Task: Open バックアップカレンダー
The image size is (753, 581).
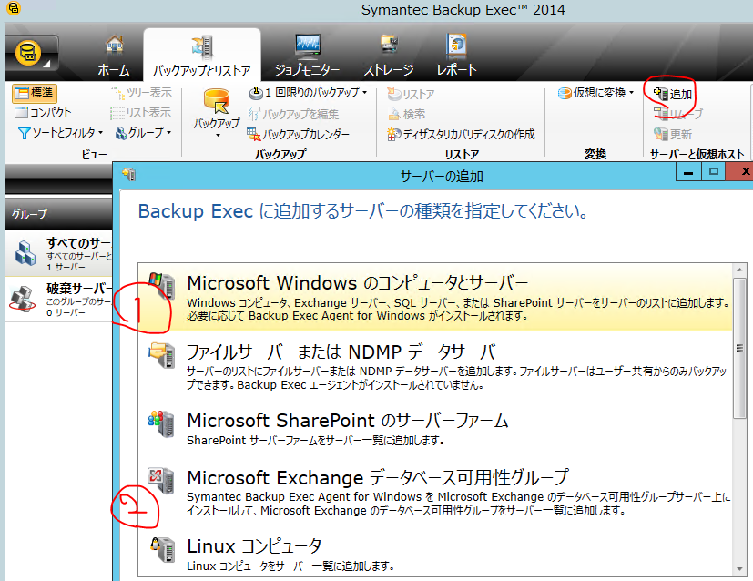Action: tap(299, 134)
